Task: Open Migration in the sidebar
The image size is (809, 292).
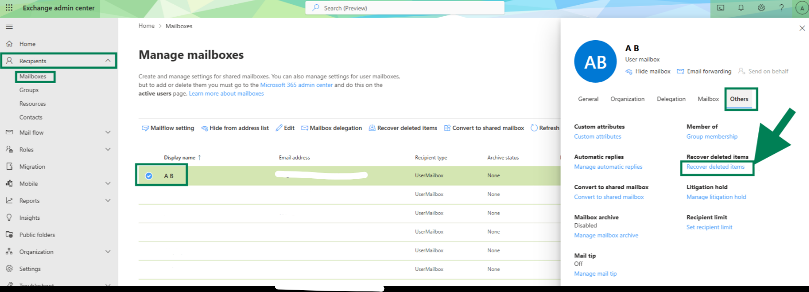Action: (32, 167)
